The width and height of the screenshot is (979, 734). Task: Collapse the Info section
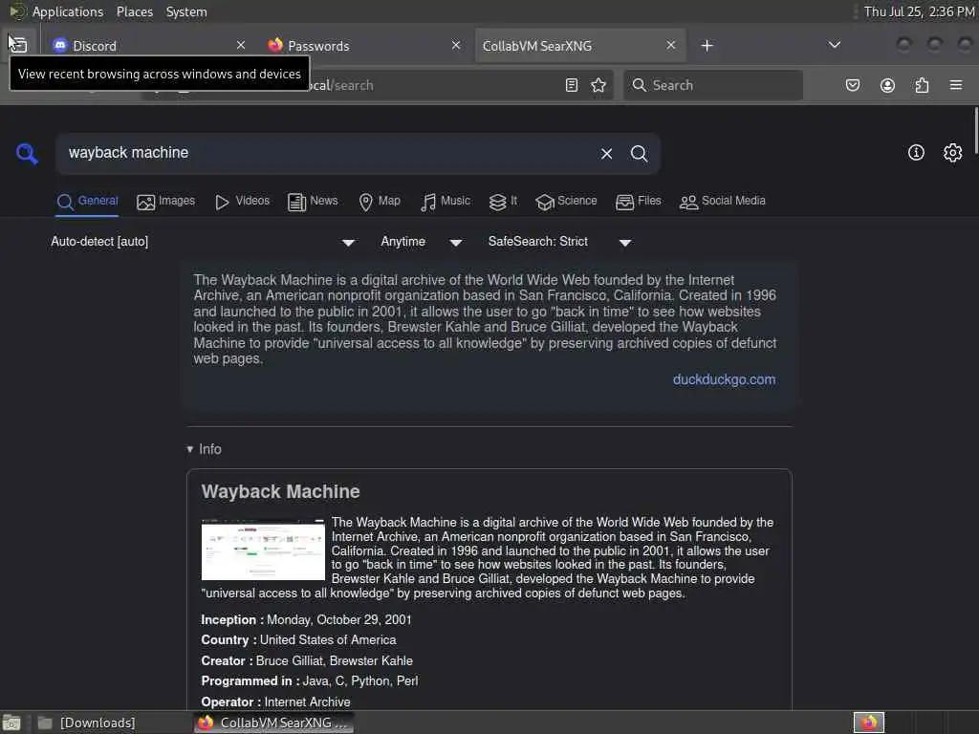[x=205, y=449]
